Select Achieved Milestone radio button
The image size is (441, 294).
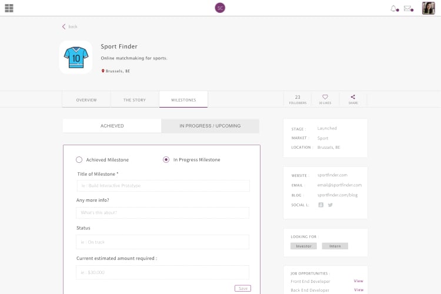pyautogui.click(x=79, y=159)
